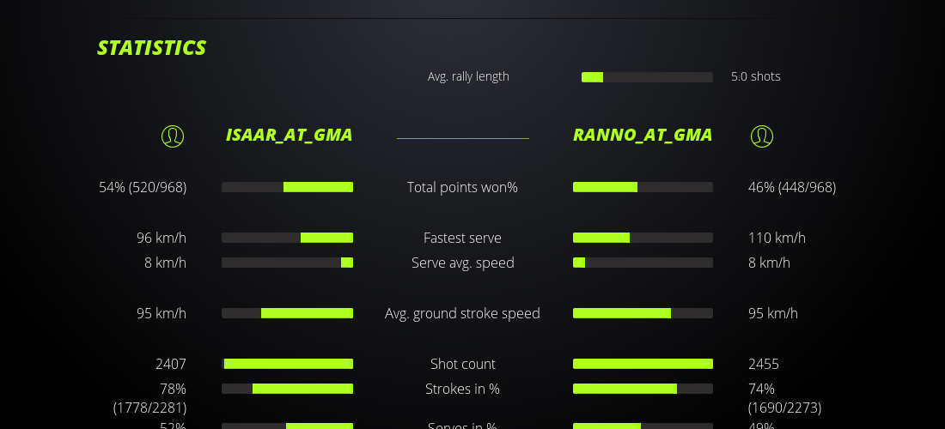
Task: Click ISAAR's Fastest serve bar
Action: point(287,238)
